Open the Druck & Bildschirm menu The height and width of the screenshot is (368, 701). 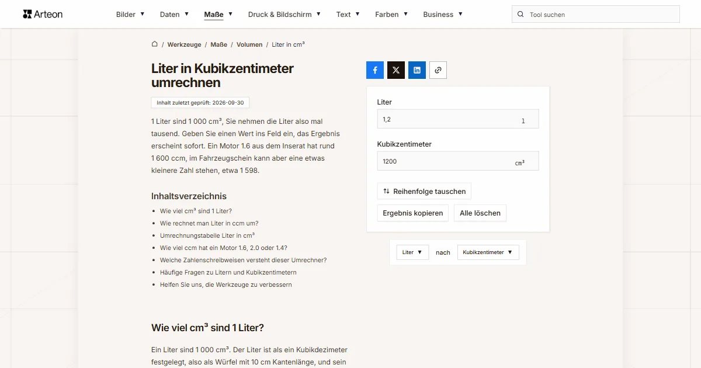284,15
